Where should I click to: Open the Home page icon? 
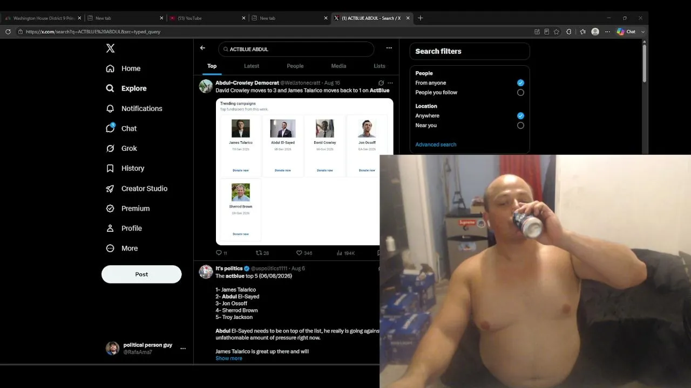pyautogui.click(x=110, y=68)
